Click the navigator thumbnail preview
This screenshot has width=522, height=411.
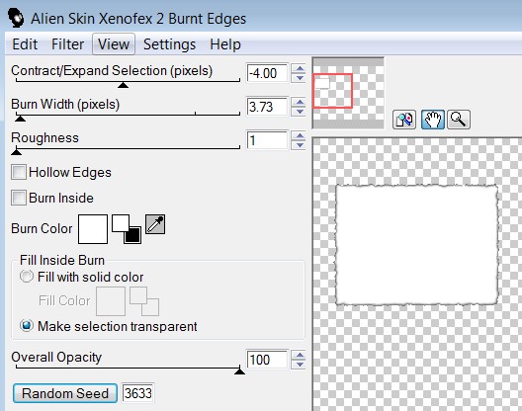pos(348,93)
